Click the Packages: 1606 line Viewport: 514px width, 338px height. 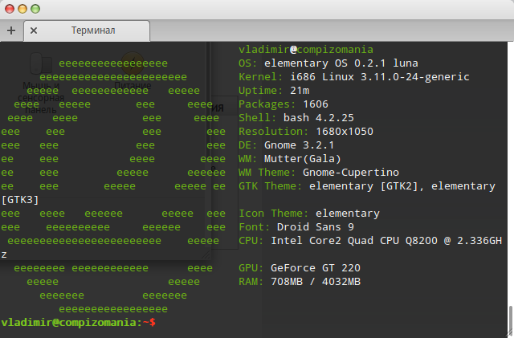point(284,104)
